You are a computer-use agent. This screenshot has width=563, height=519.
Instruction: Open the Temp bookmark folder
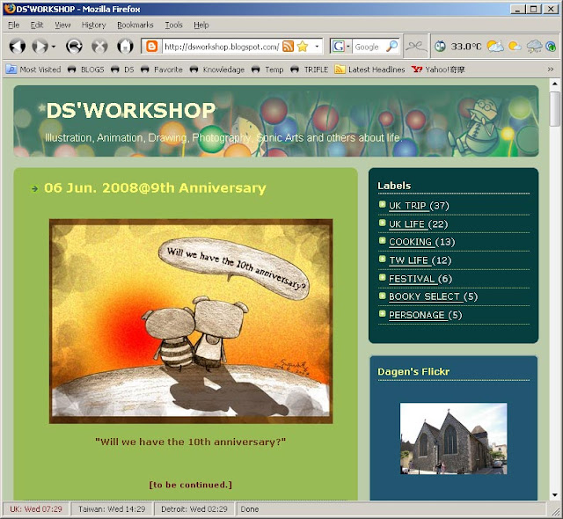click(x=267, y=69)
